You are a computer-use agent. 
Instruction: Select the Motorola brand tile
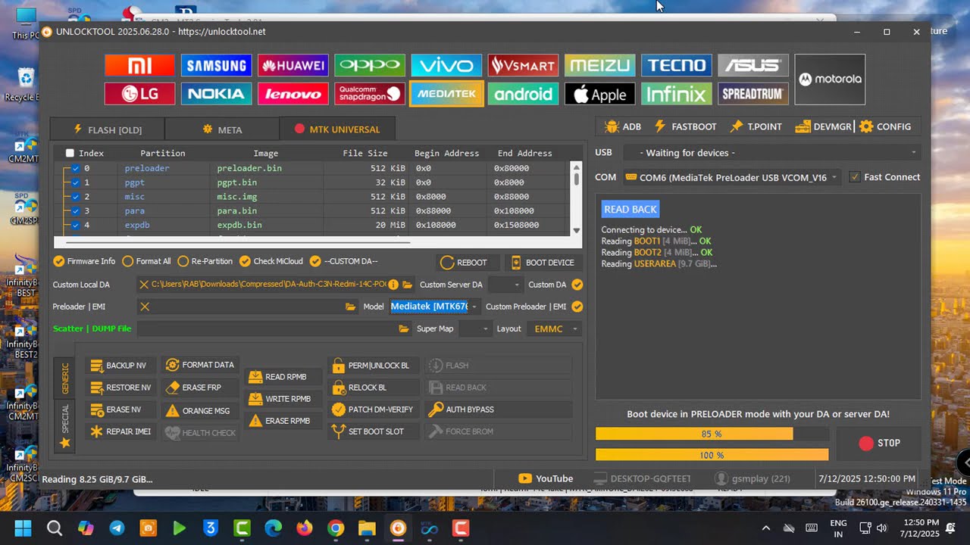point(830,79)
